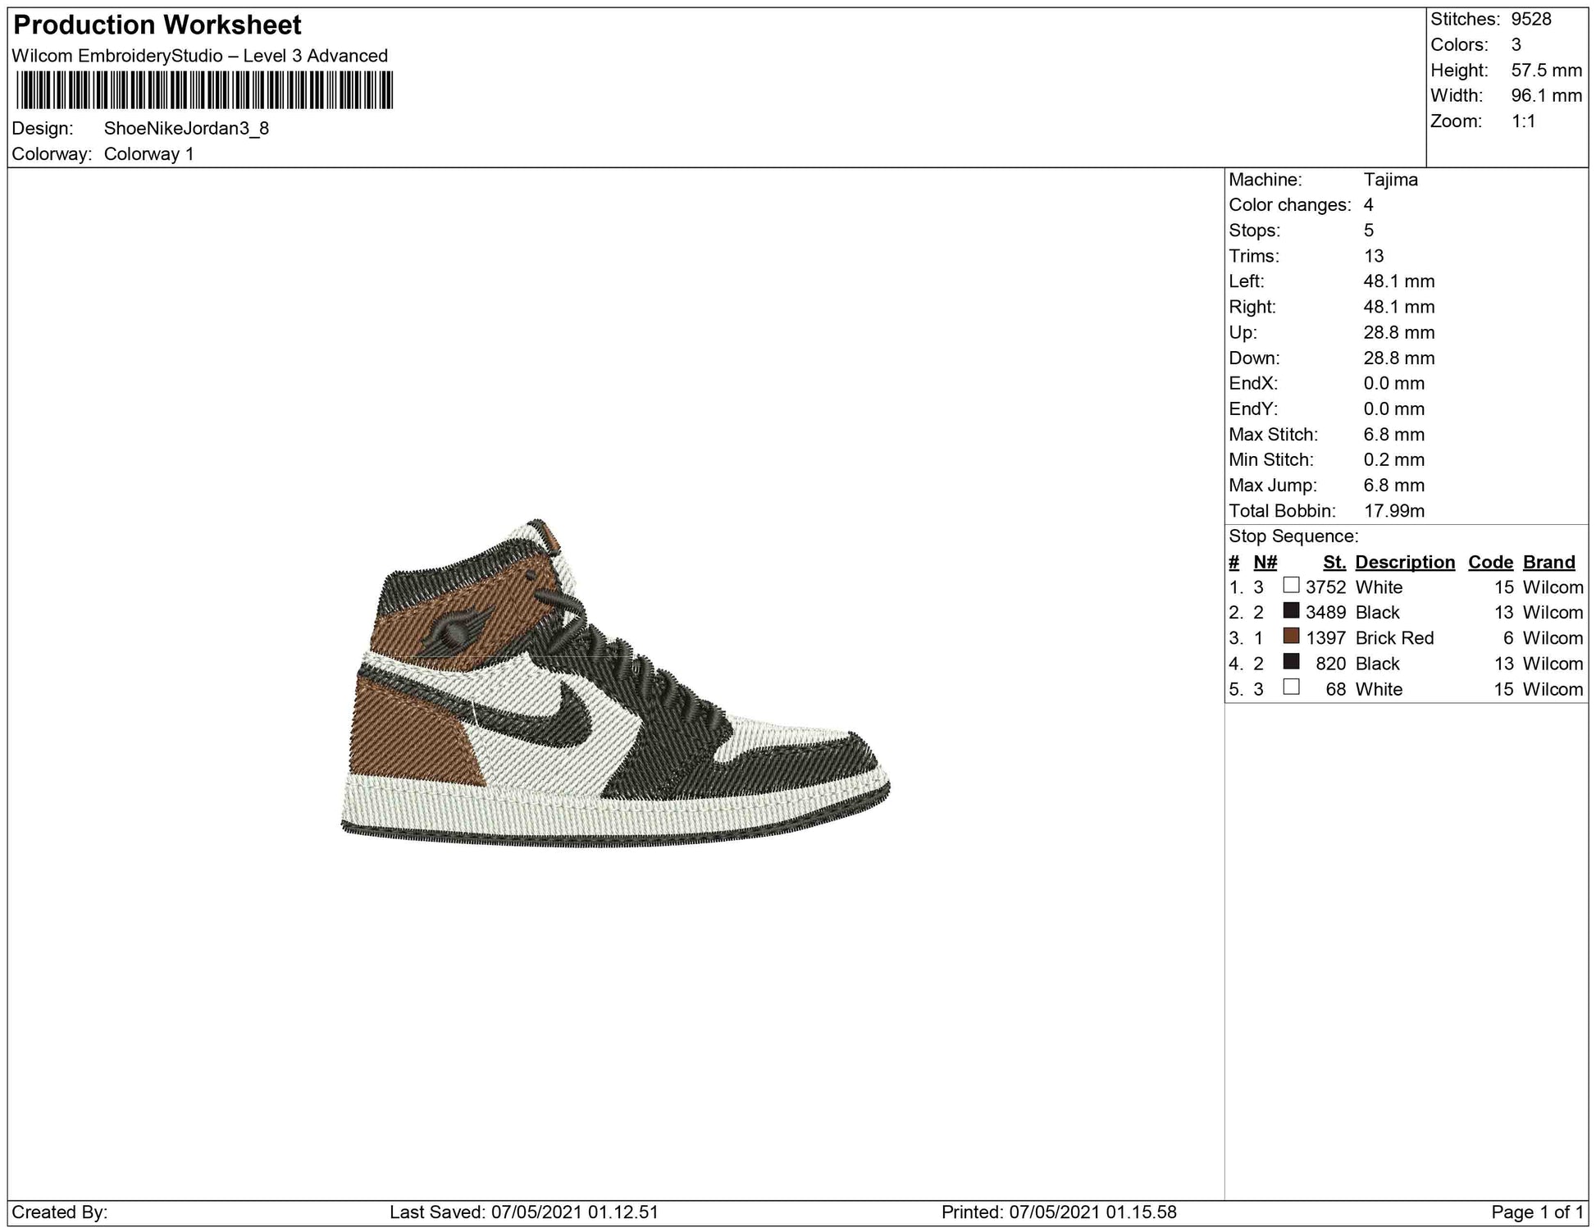Screen dimensions: 1596x1228
Task: Click the barcode under the worksheet title
Action: click(x=204, y=90)
